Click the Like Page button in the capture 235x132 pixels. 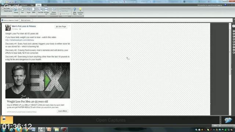(61, 26)
